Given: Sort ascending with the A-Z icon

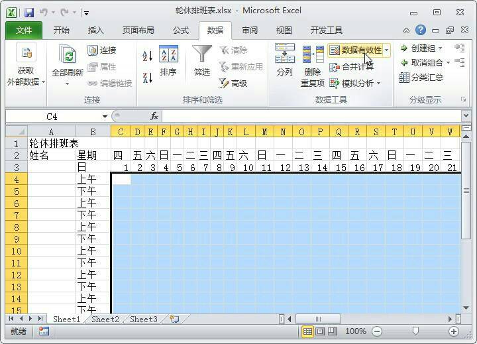Looking at the screenshot, I should pos(148,56).
